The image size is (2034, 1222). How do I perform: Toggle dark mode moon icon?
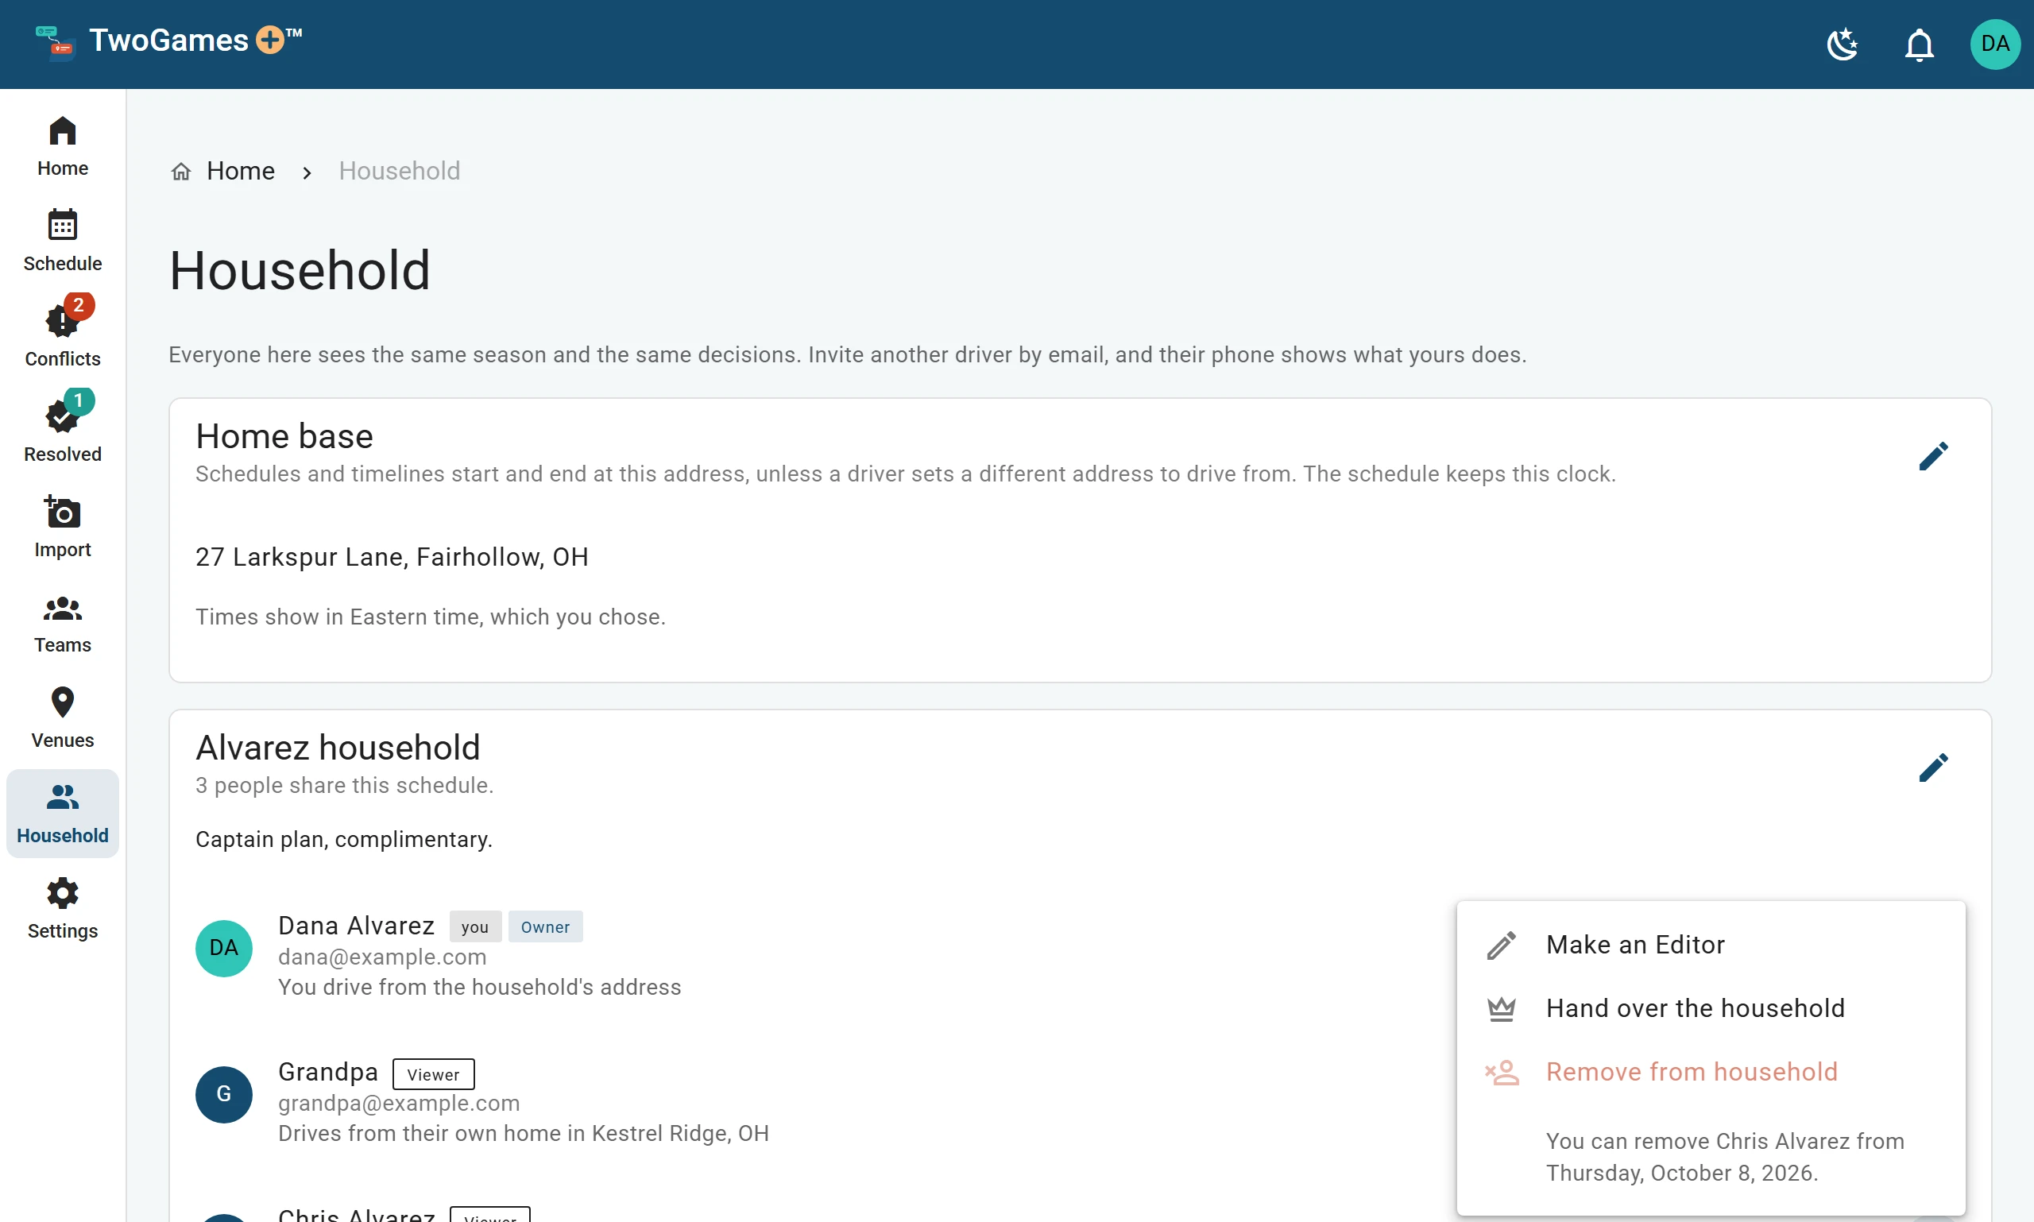pos(1843,44)
